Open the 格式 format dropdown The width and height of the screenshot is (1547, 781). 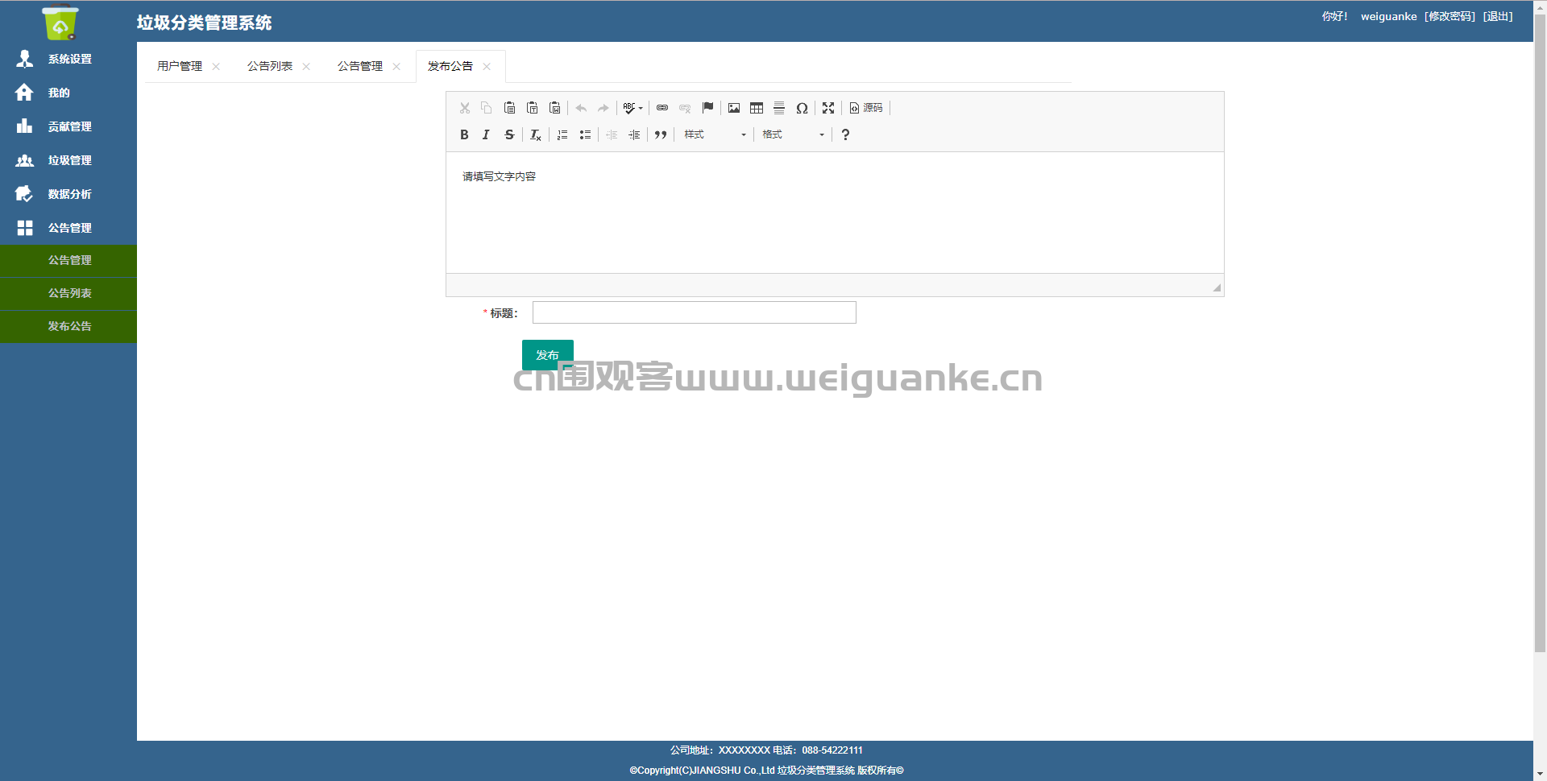tap(794, 134)
